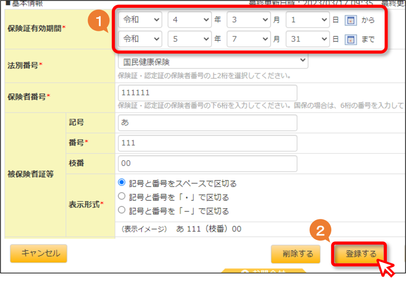The image size is (406, 282).
Task: Click the 削除する button
Action: pyautogui.click(x=296, y=254)
